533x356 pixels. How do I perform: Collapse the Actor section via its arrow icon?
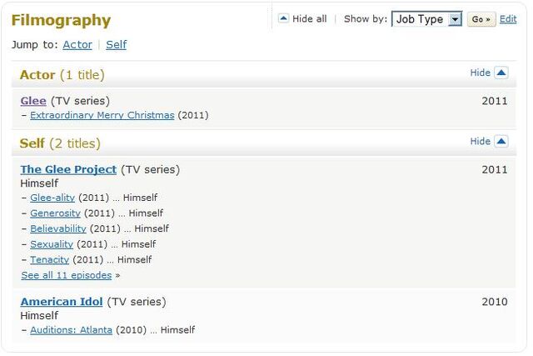click(x=501, y=73)
